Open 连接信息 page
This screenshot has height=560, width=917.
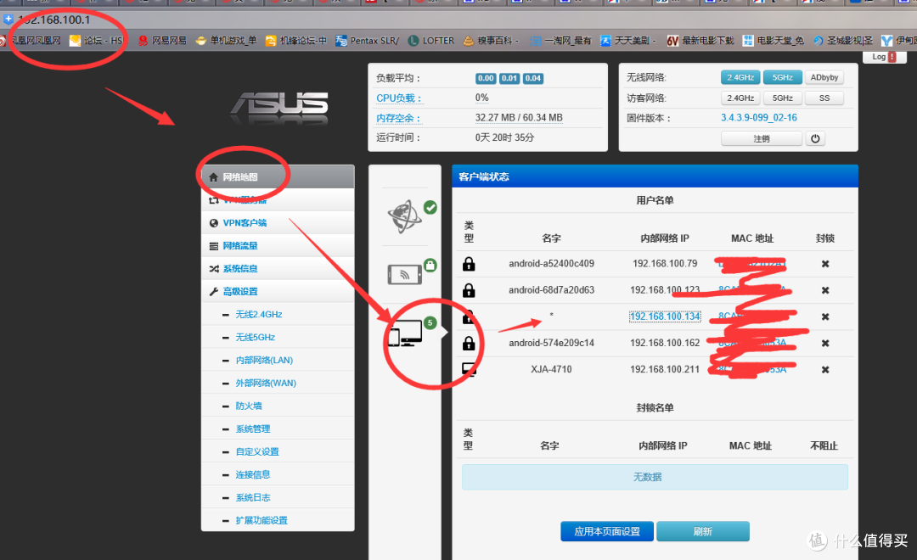point(253,474)
